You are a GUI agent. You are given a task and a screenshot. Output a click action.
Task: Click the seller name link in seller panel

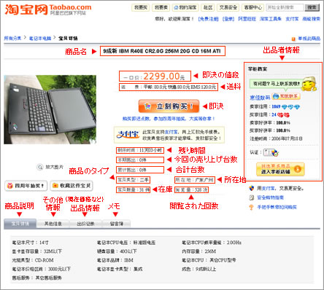coord(260,98)
